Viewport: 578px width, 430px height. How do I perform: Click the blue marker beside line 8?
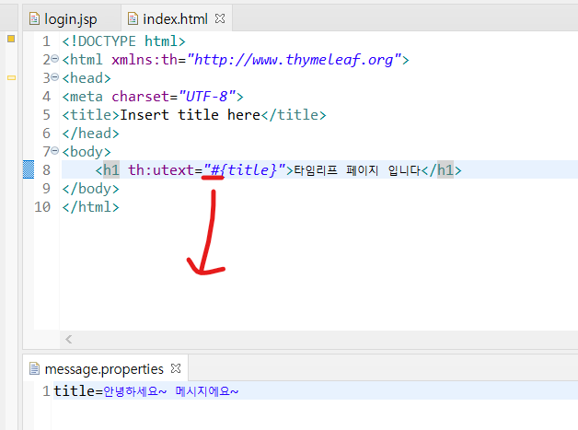click(29, 169)
